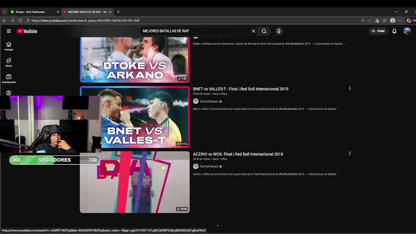Go to the YouTube logo home
This screenshot has height=234, width=416.
pyautogui.click(x=27, y=31)
